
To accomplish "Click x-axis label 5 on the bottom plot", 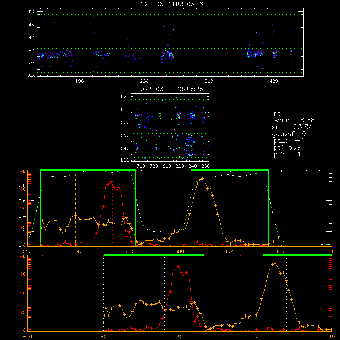I will 256,336.
